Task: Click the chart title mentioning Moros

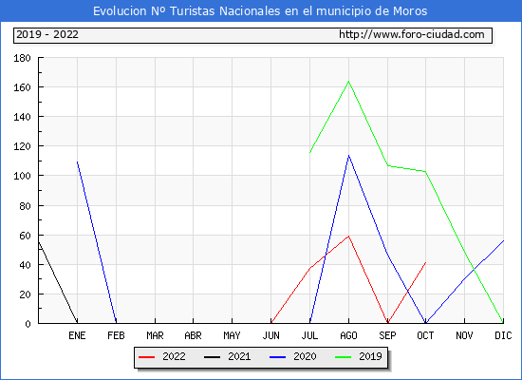Action: tap(260, 11)
